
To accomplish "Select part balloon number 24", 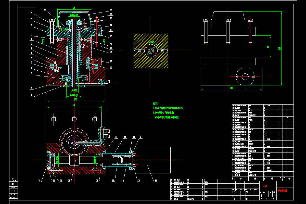I will coord(116,137).
